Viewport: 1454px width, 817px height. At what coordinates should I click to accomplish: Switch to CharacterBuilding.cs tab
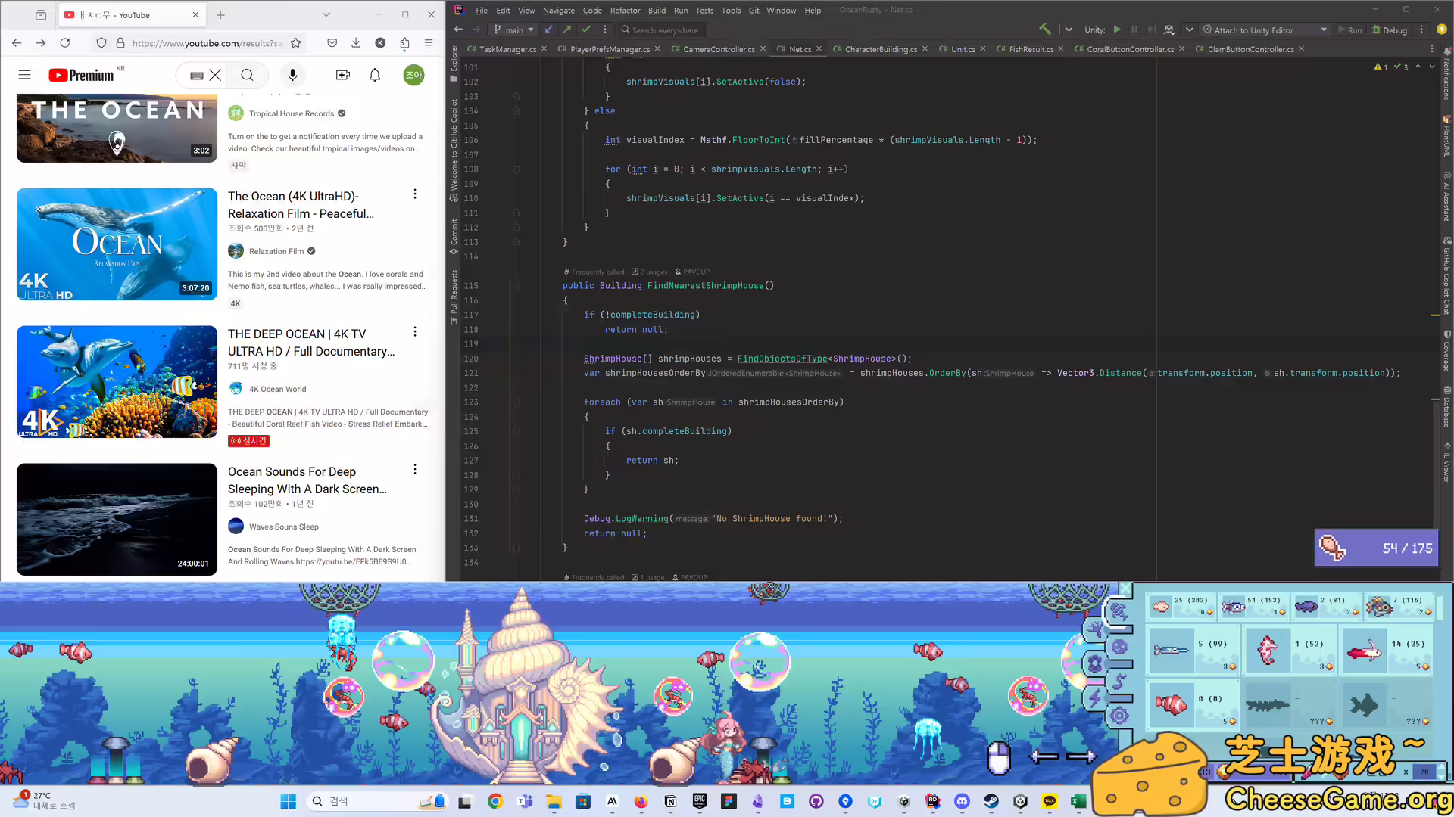(880, 49)
